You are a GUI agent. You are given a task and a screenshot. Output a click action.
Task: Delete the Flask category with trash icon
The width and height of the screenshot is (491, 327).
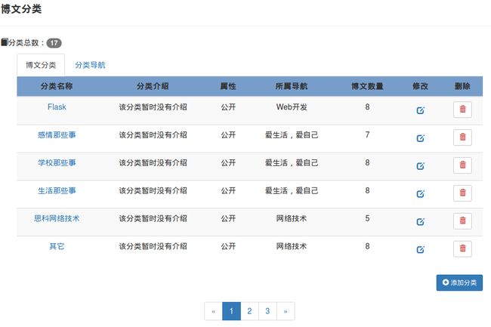[x=462, y=110]
